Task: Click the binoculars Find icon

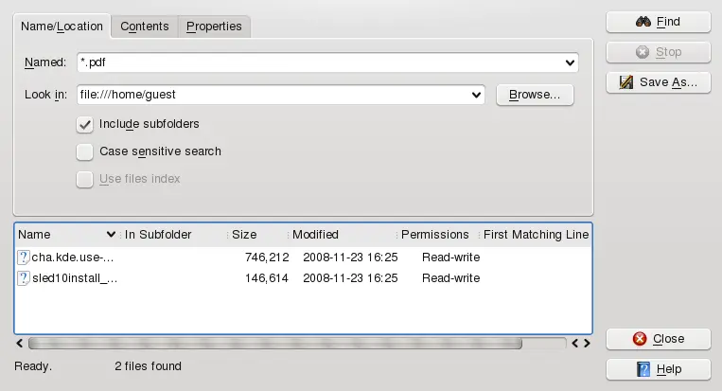Action: [x=643, y=22]
